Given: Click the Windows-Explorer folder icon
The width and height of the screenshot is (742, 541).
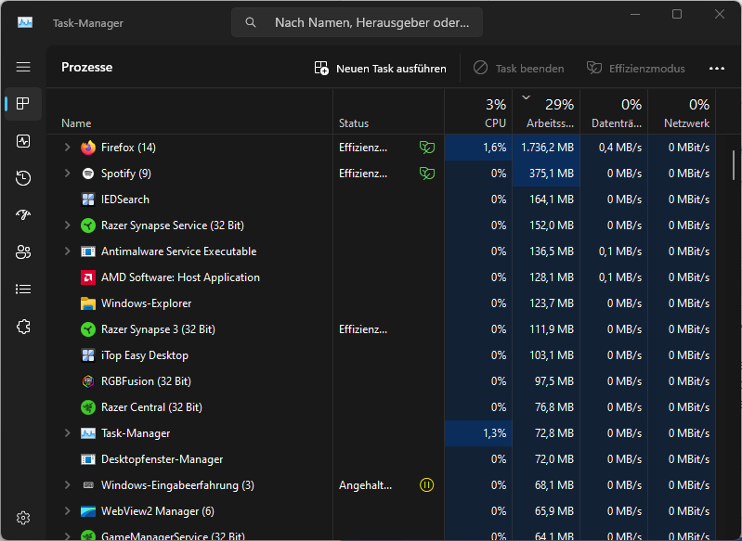Looking at the screenshot, I should click(x=88, y=303).
